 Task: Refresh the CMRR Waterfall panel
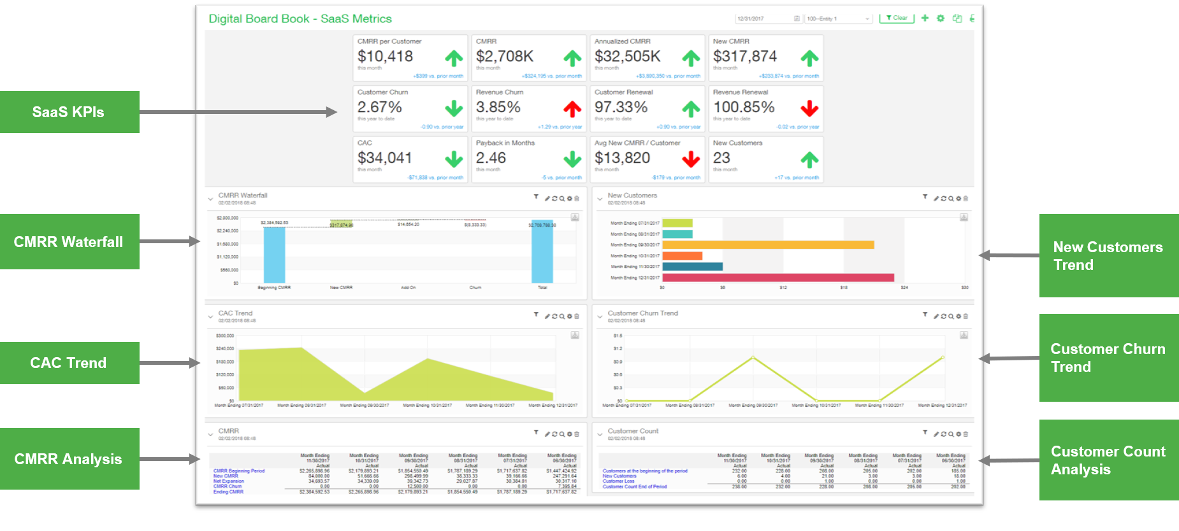(x=554, y=199)
